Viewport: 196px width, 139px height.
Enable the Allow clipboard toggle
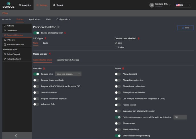[118, 74]
